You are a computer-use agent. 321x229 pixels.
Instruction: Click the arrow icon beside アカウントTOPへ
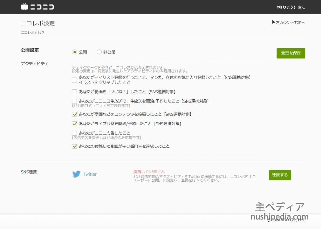[273, 22]
